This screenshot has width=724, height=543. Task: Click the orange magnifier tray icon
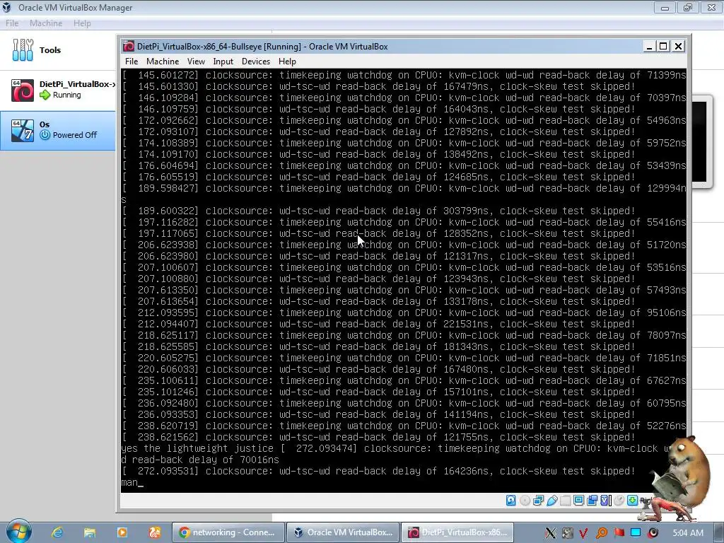[x=602, y=533]
